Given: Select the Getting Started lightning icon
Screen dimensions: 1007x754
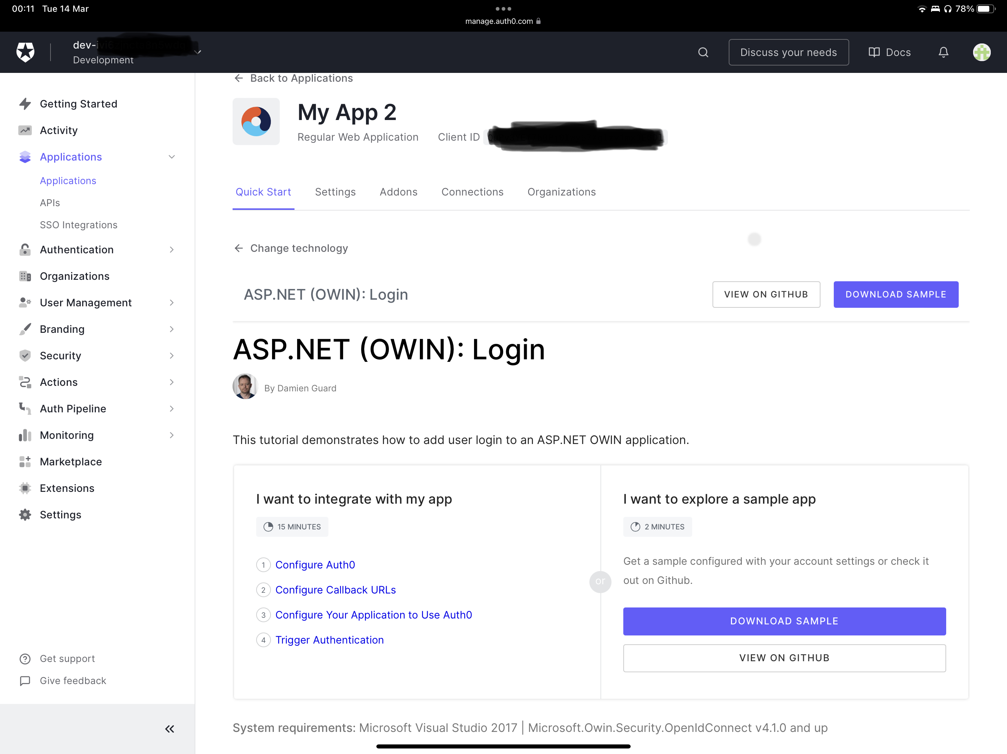Looking at the screenshot, I should coord(25,104).
